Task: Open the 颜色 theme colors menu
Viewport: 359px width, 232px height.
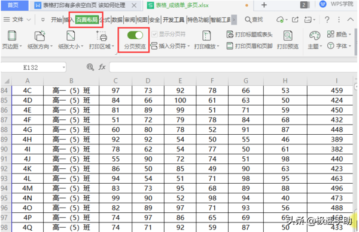Action: 339,35
